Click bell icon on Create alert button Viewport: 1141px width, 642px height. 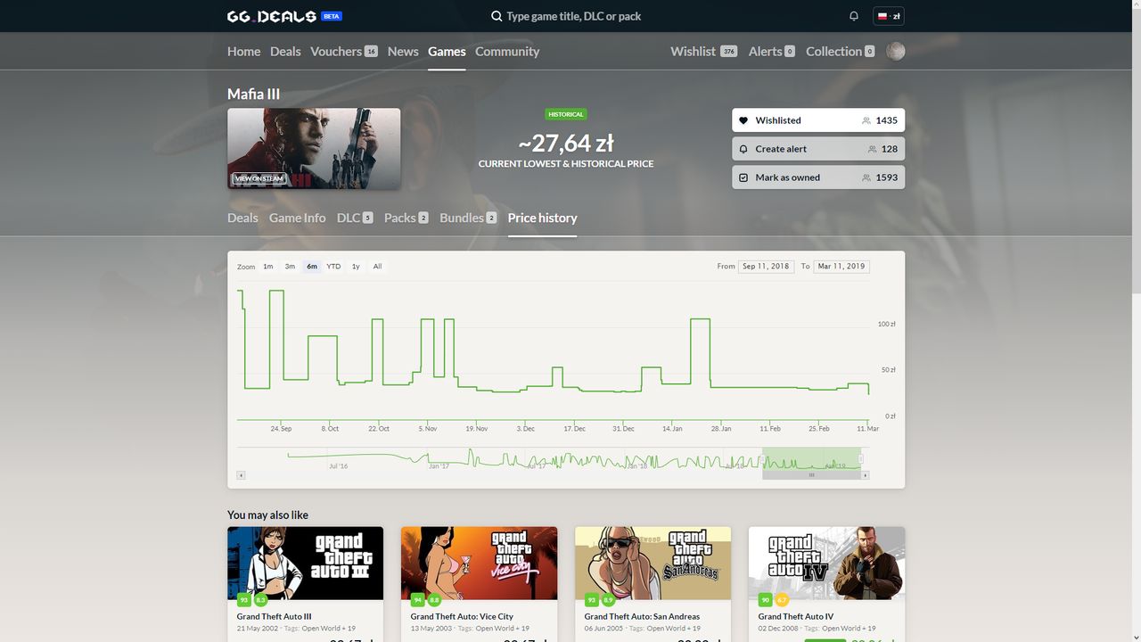click(744, 149)
